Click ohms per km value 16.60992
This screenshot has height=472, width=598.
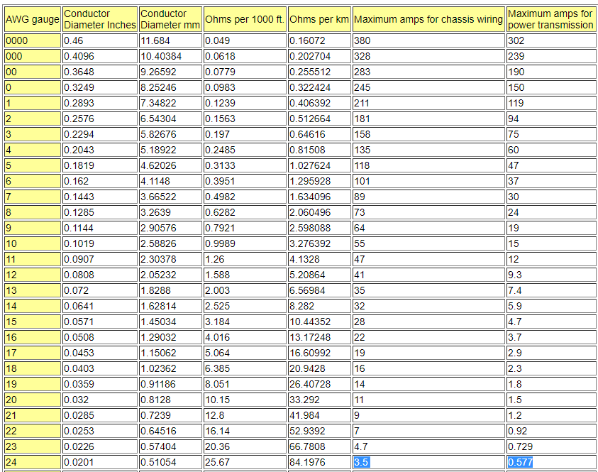[x=319, y=353]
